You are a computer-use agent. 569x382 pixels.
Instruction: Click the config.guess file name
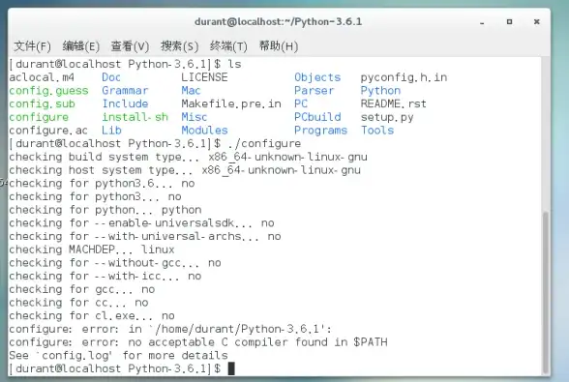point(48,91)
